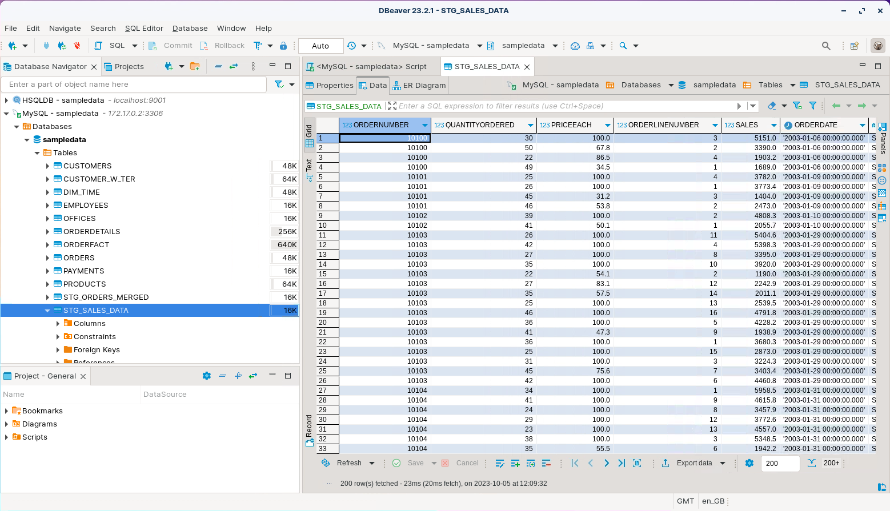Click the Add row icon in results toolbar
Screen dimensions: 890x511
pos(515,463)
